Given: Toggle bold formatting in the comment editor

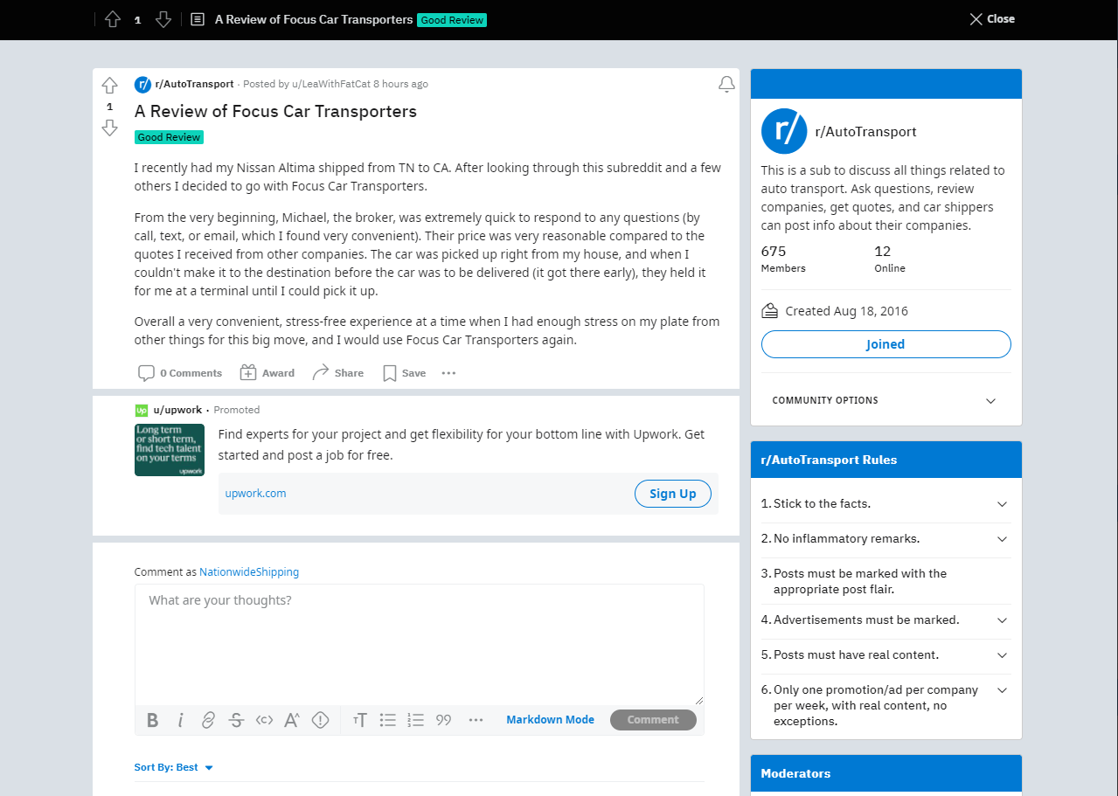Looking at the screenshot, I should (152, 720).
